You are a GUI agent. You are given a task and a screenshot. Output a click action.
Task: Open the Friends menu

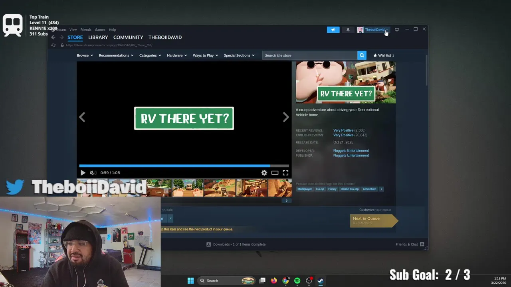(x=86, y=29)
